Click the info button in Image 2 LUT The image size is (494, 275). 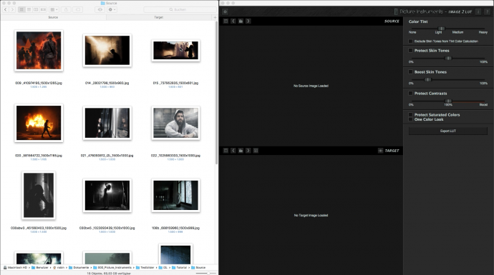coord(478,11)
